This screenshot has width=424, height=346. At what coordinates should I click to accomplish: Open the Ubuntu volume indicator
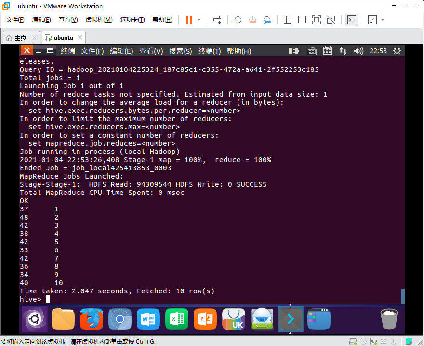tap(358, 51)
